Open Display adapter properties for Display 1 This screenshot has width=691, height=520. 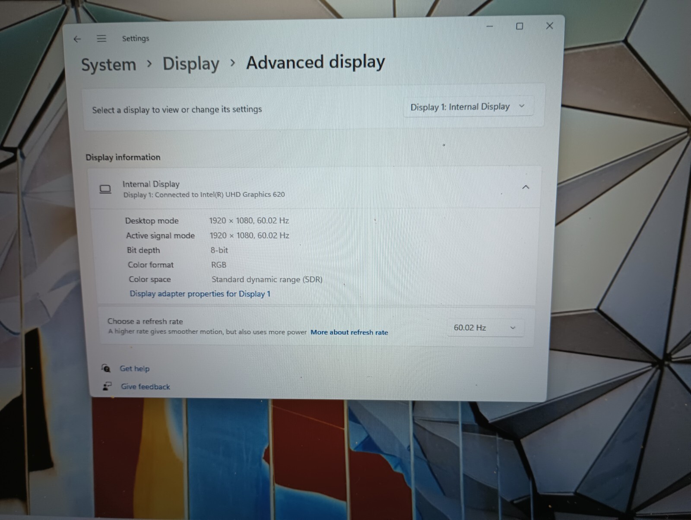click(200, 294)
